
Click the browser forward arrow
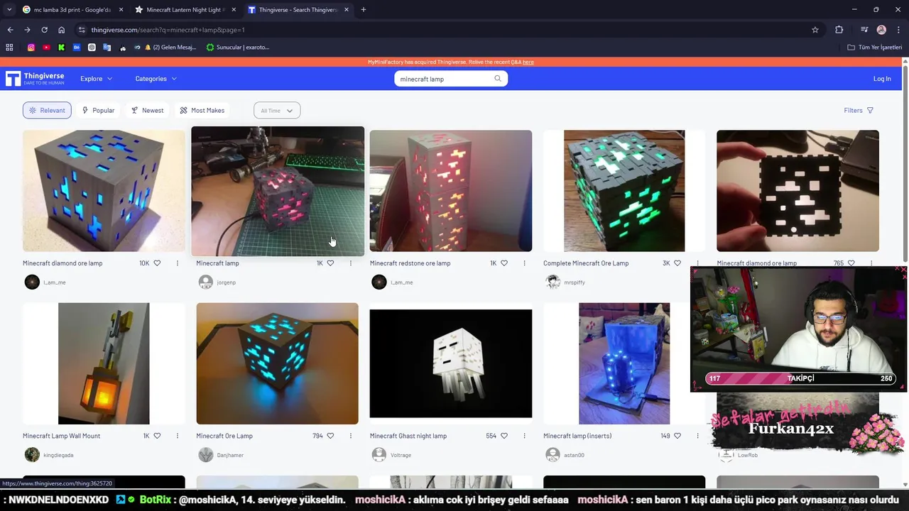pyautogui.click(x=27, y=30)
